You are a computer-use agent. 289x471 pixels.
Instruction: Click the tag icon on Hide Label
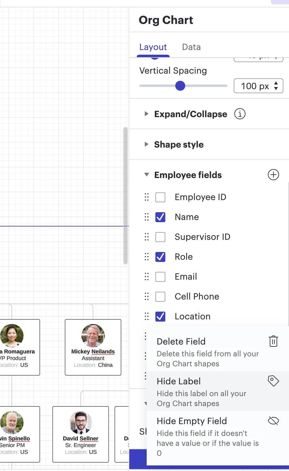273,381
